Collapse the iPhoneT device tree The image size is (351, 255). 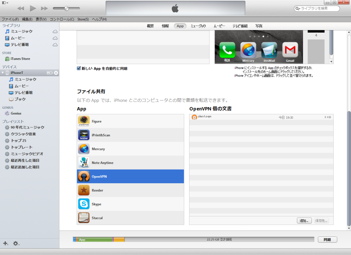point(3,73)
